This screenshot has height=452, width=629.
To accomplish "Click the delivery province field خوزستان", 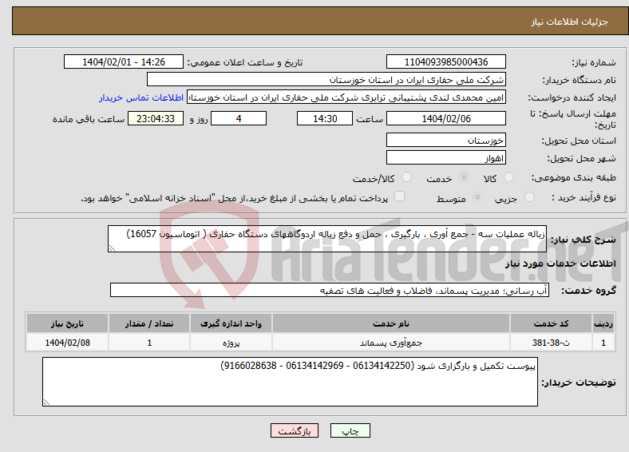I will coord(445,140).
